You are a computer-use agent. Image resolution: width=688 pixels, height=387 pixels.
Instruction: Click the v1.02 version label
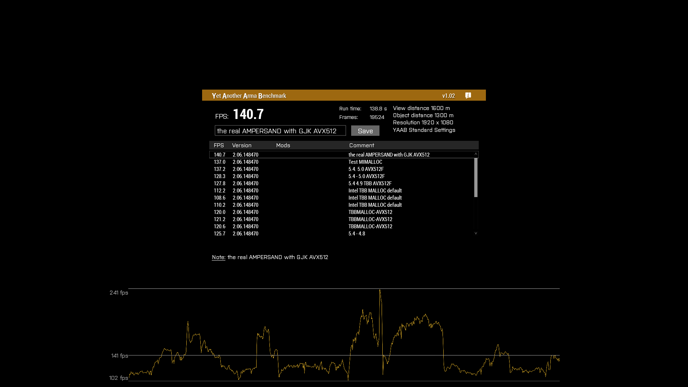449,96
